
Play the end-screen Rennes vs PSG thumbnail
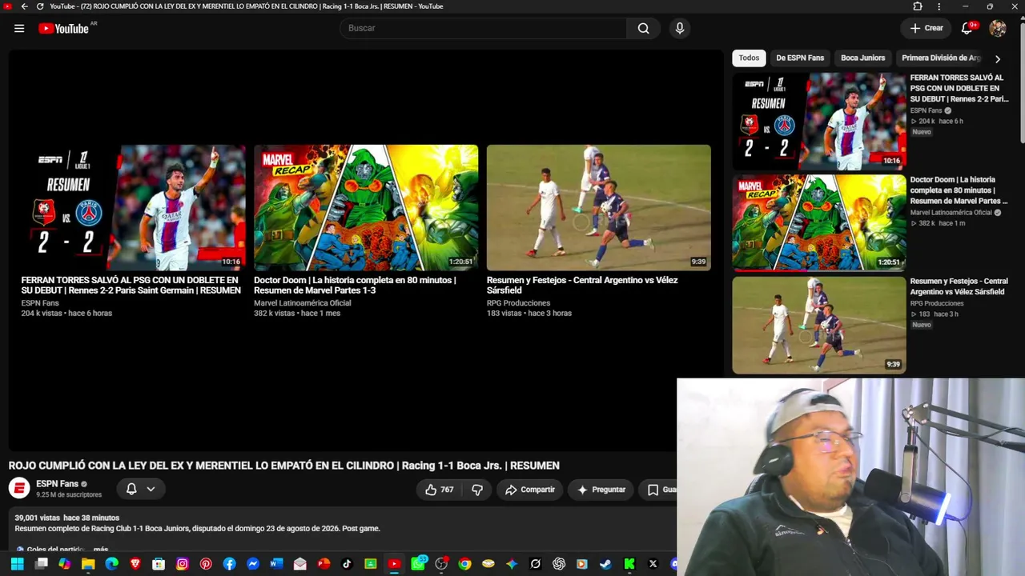coord(134,208)
